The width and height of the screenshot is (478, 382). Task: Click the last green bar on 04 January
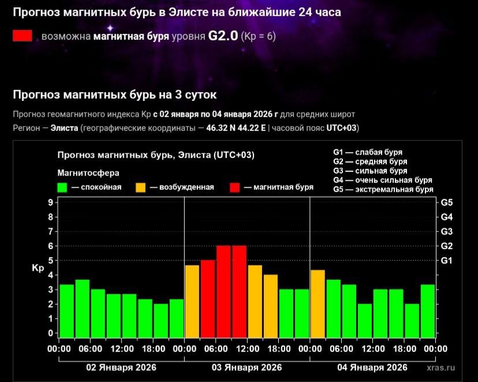click(427, 310)
